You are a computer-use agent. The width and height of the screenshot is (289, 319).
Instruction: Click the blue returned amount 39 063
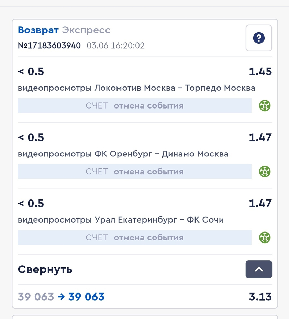click(x=86, y=297)
